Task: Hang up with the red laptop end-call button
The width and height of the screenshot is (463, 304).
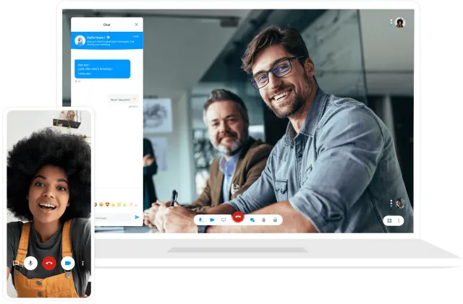Action: tap(238, 217)
